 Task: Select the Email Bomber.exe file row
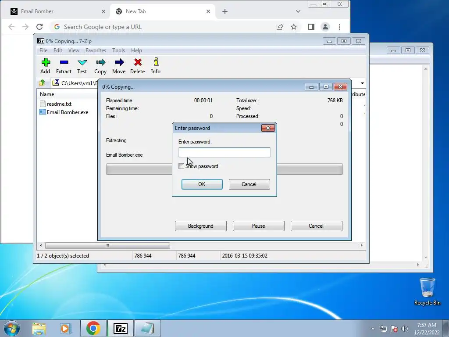(x=64, y=112)
